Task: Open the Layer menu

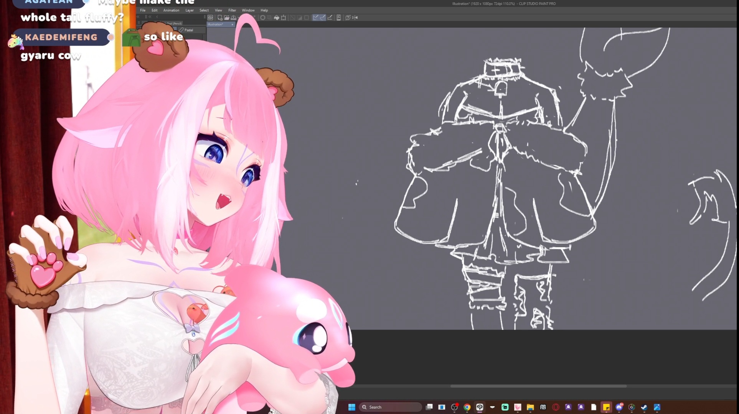Action: [190, 10]
